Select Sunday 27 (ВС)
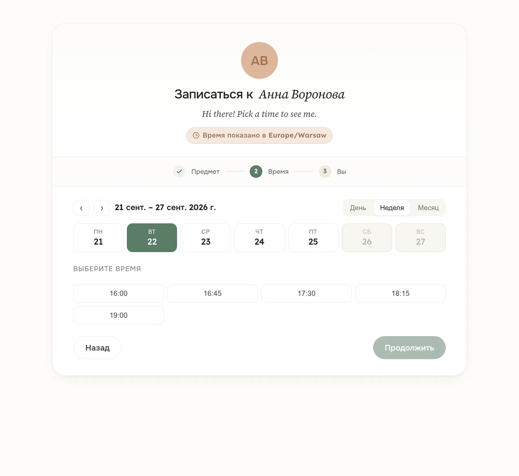The height and width of the screenshot is (476, 519). pyautogui.click(x=421, y=238)
